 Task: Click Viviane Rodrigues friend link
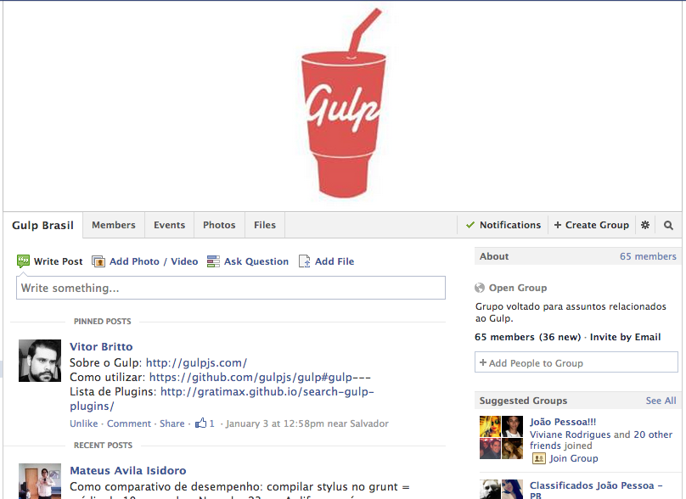tap(570, 435)
